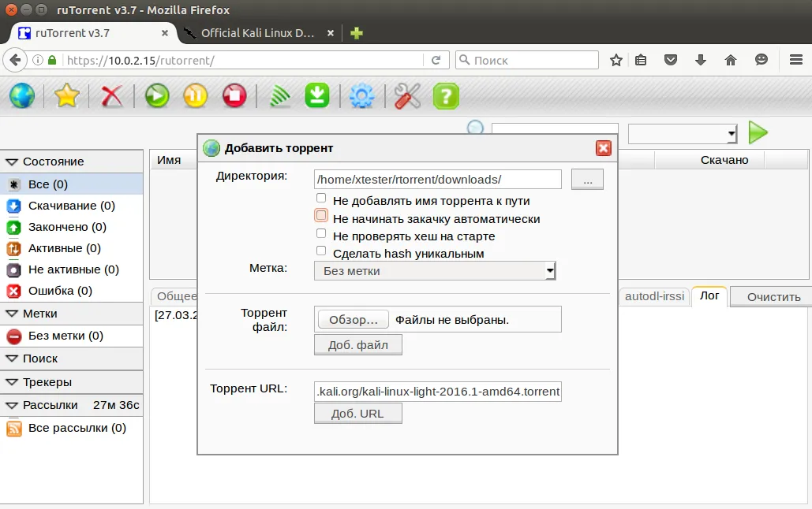This screenshot has height=509, width=812.
Task: Switch to the Лог tab
Action: coord(709,295)
